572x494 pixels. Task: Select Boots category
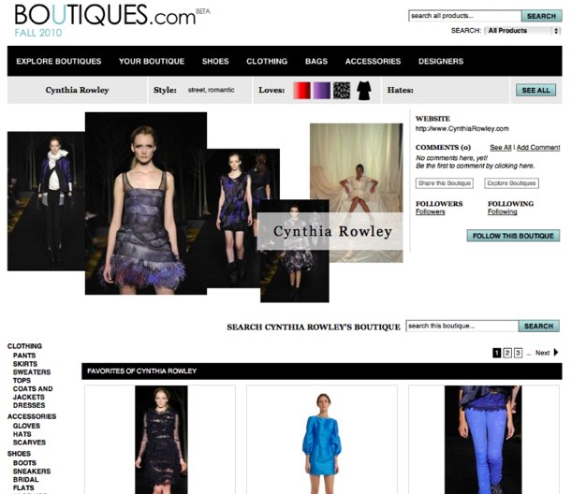24,463
